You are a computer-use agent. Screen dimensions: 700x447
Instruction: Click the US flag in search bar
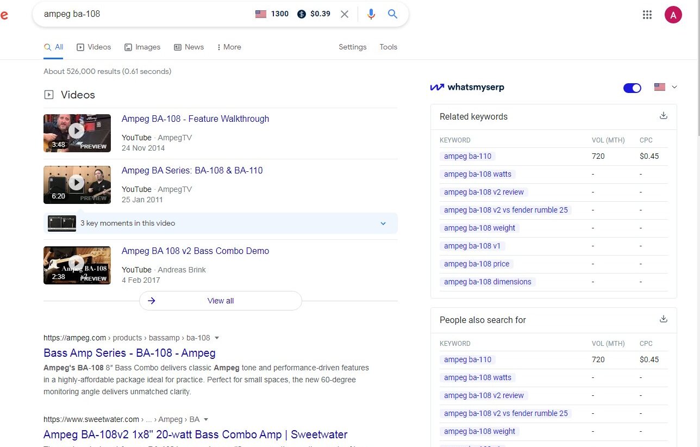[x=261, y=14]
